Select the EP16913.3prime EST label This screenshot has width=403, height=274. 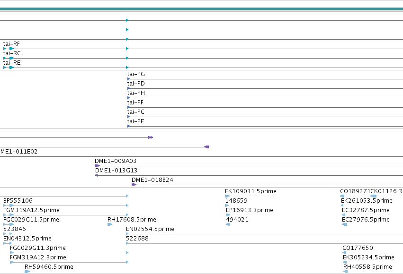pos(249,210)
